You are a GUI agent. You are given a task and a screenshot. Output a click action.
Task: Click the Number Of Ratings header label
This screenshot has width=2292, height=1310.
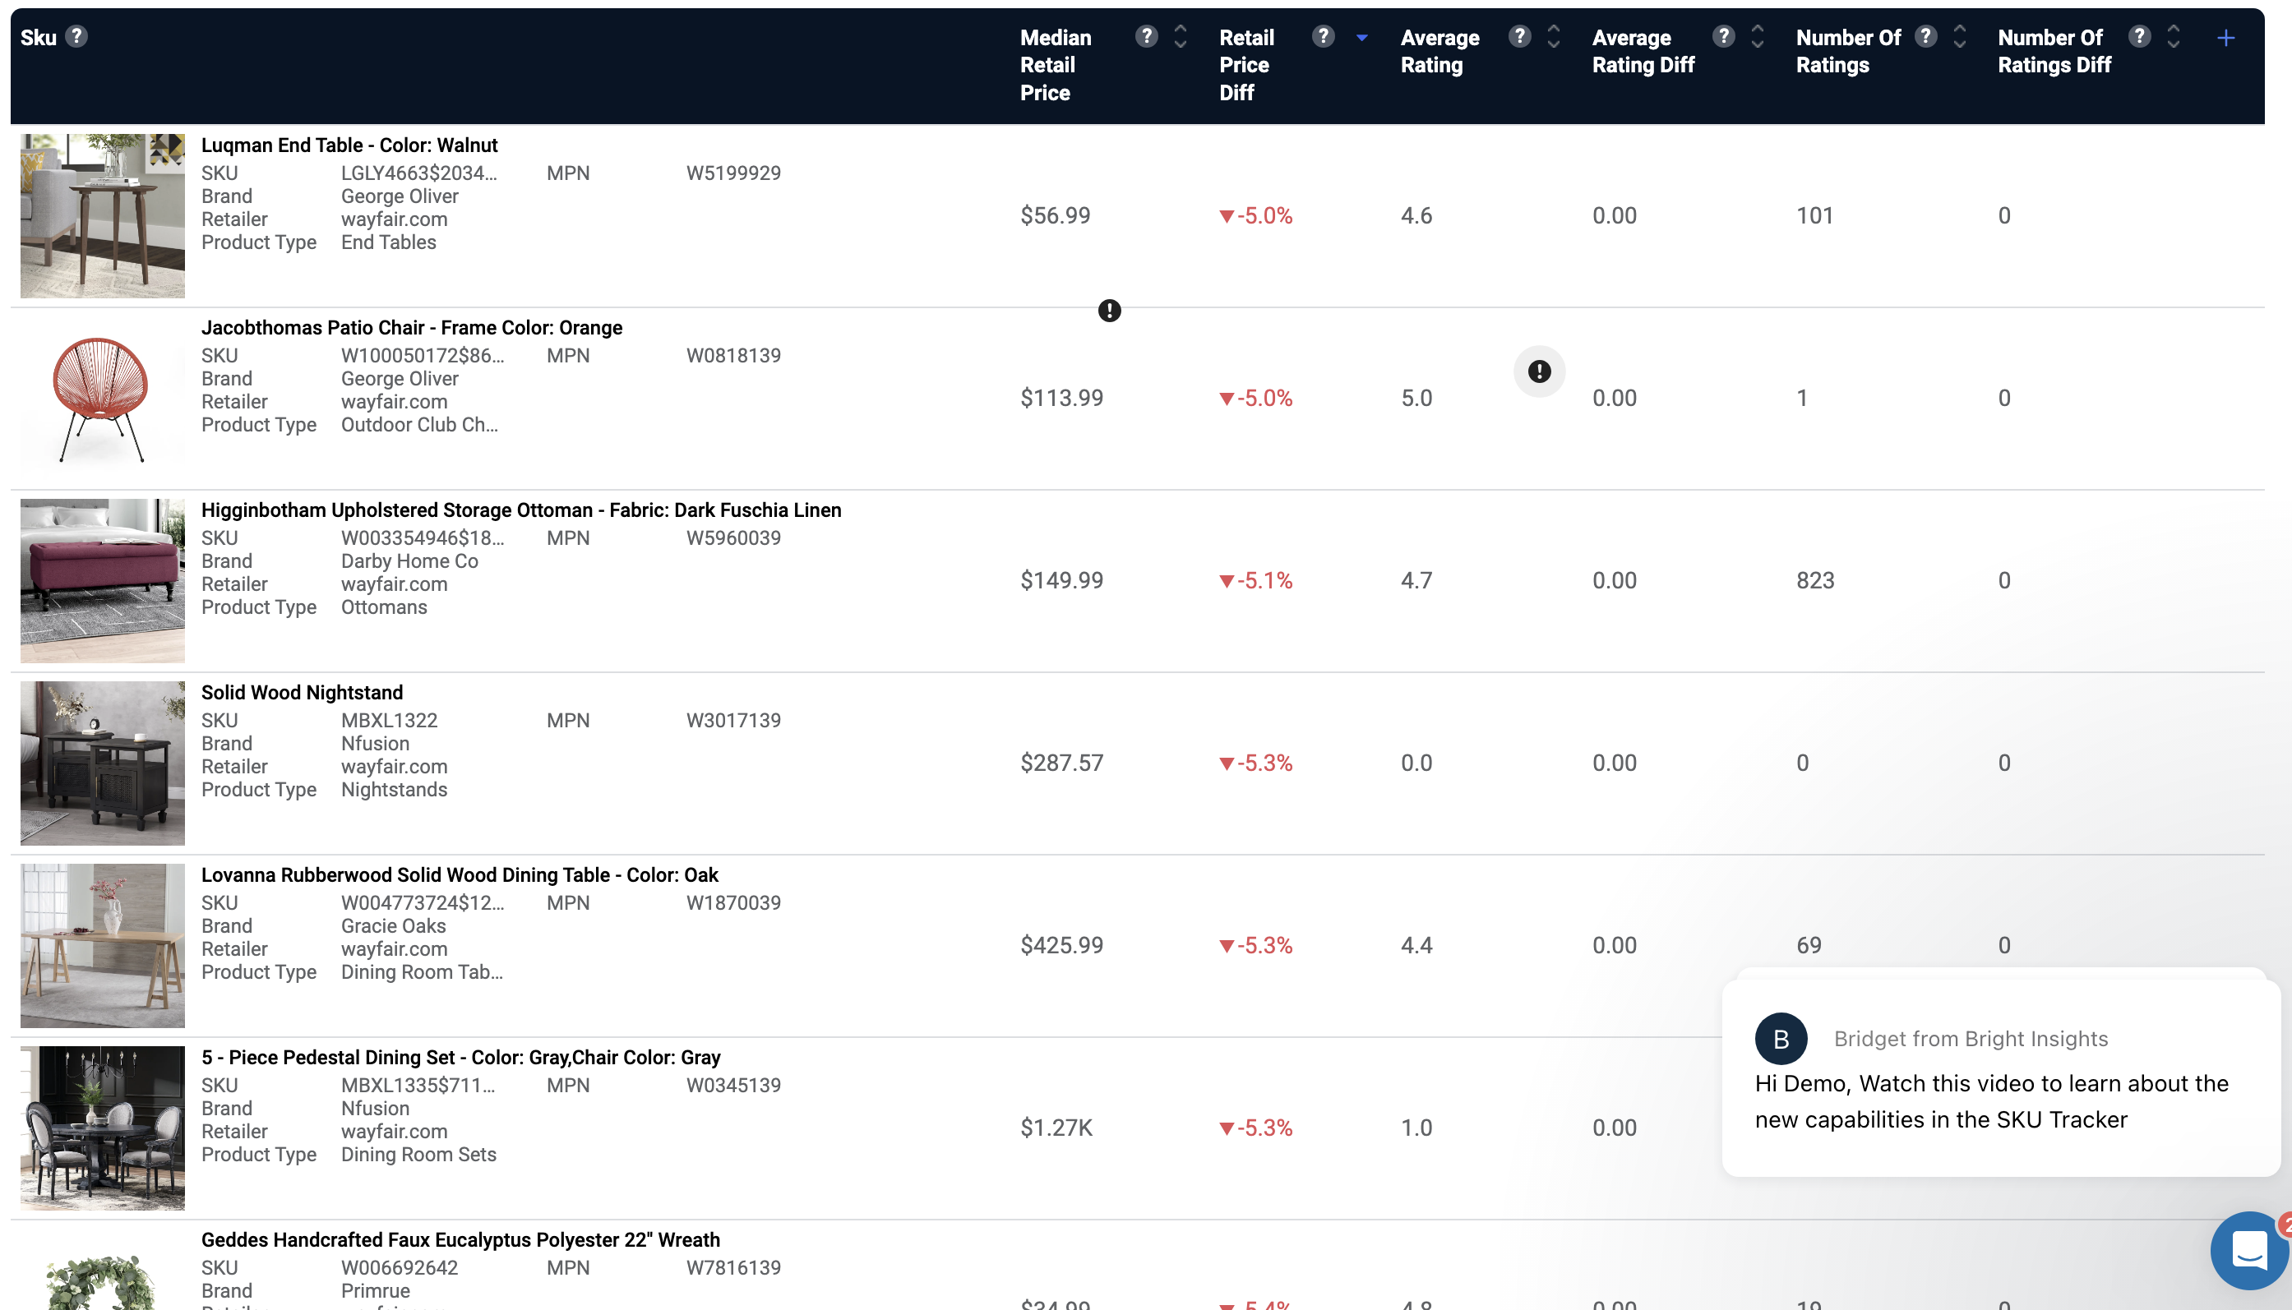pos(1847,51)
